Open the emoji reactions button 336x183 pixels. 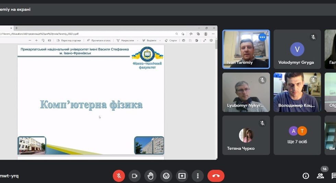point(166,176)
